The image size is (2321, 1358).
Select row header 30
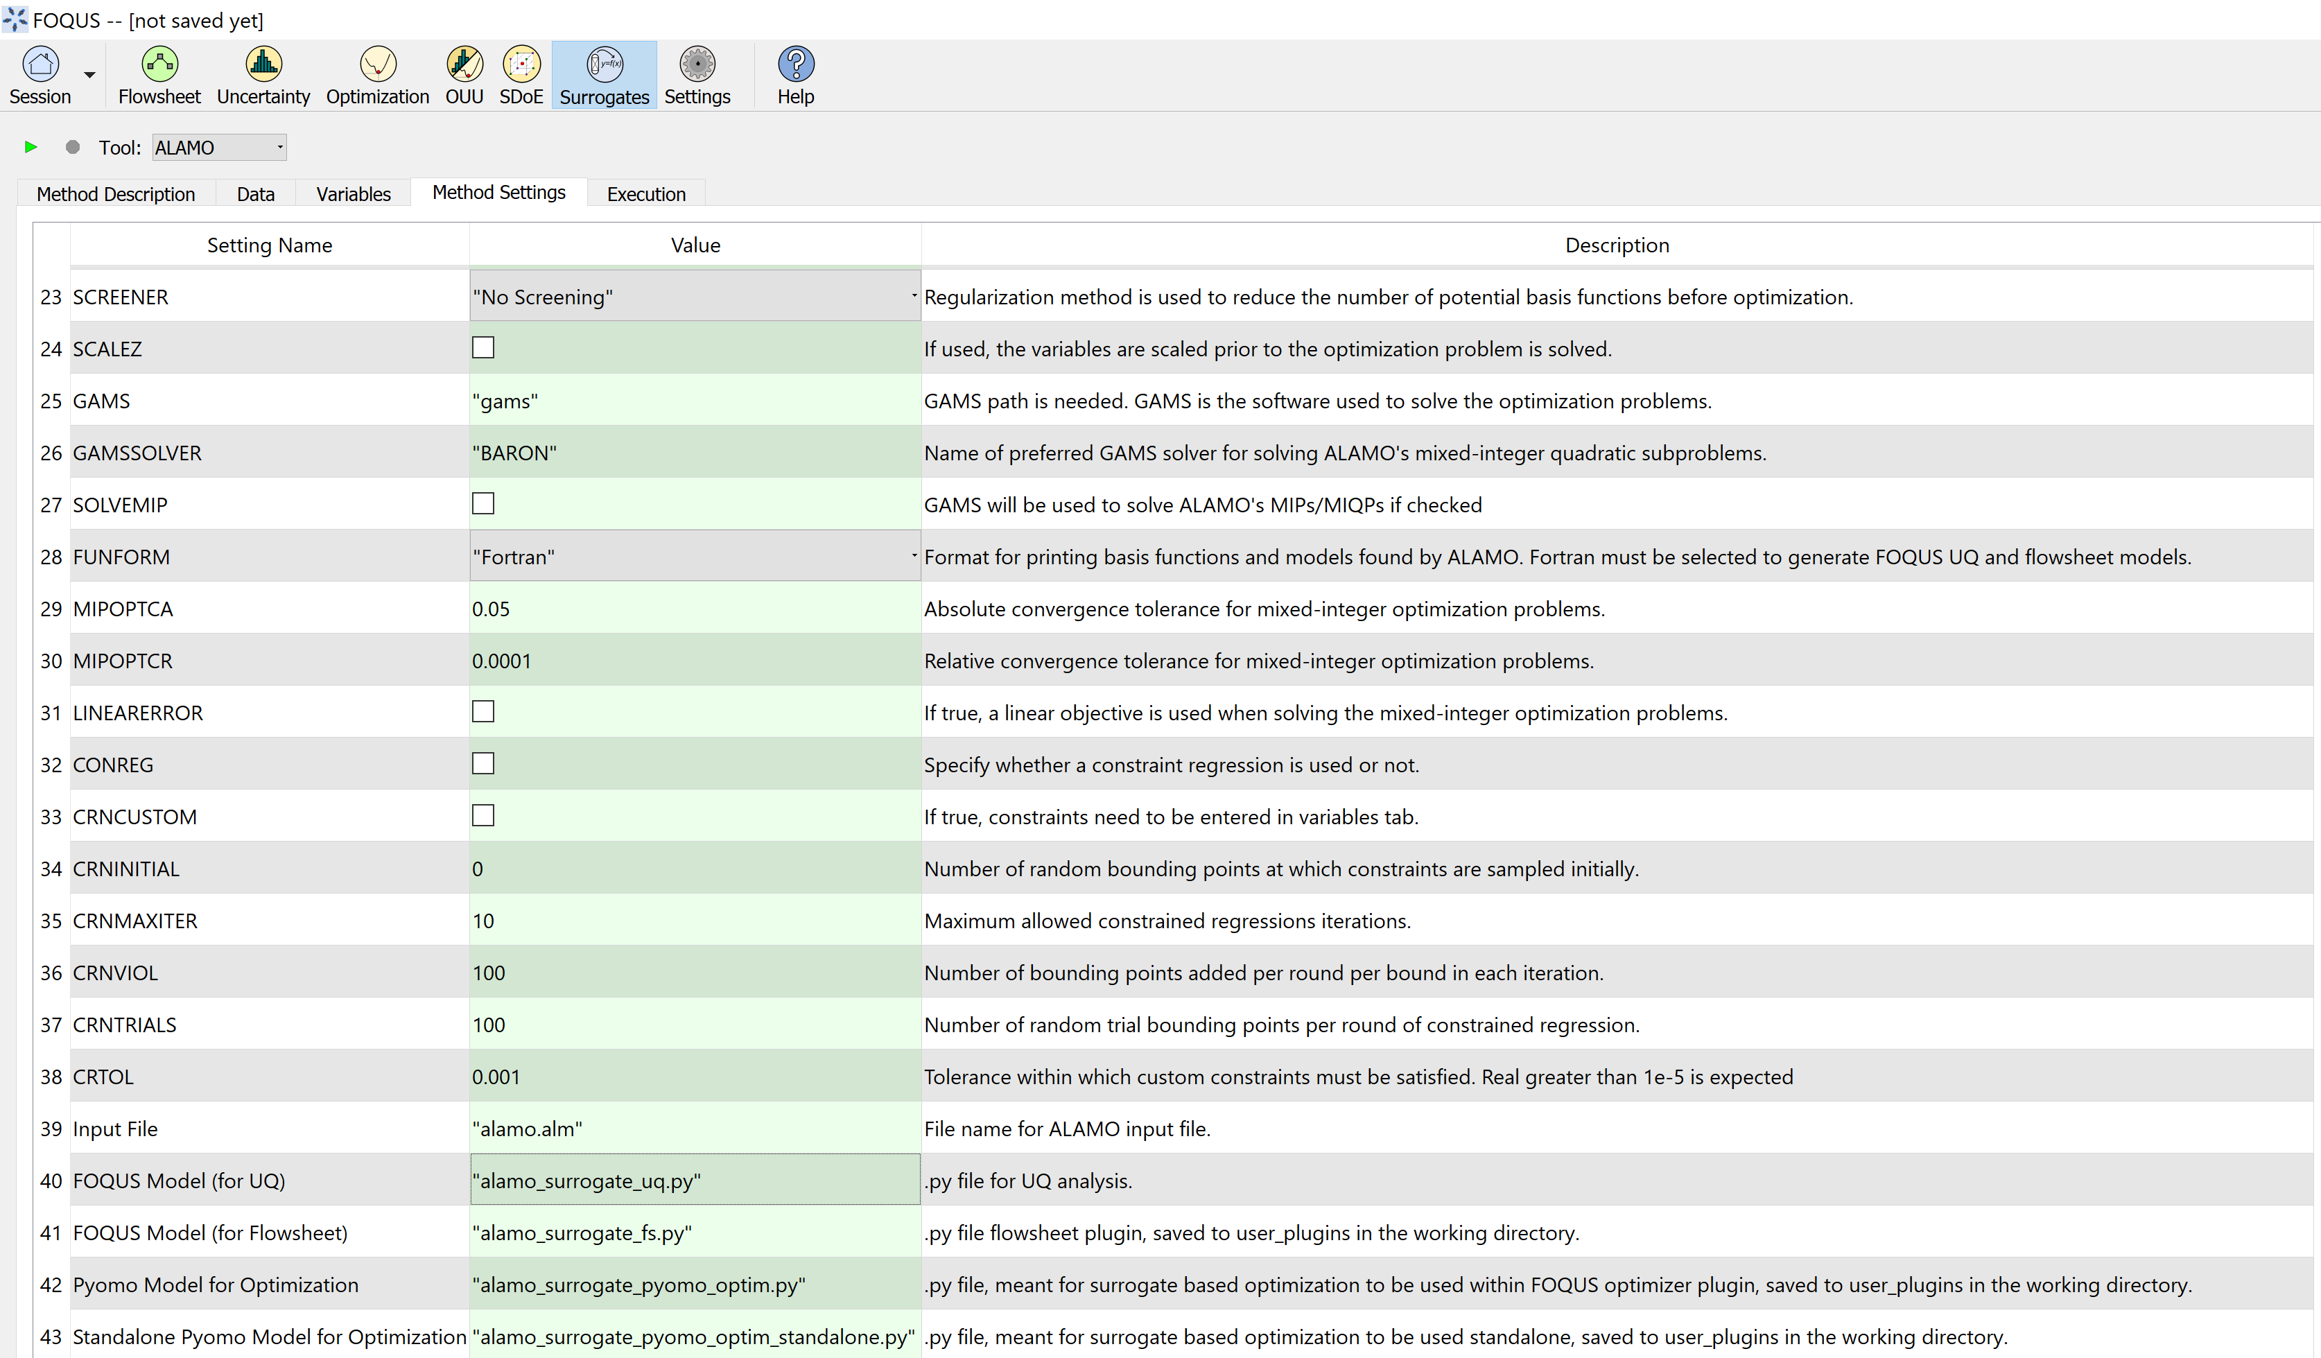click(51, 660)
